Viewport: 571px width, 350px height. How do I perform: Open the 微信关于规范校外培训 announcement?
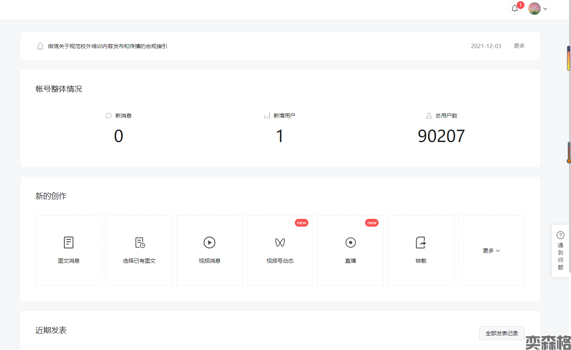[x=107, y=46]
